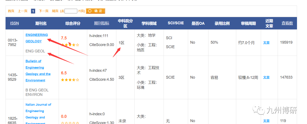Open 文章 link in Italian Journal row
The width and height of the screenshot is (307, 124).
click(266, 121)
